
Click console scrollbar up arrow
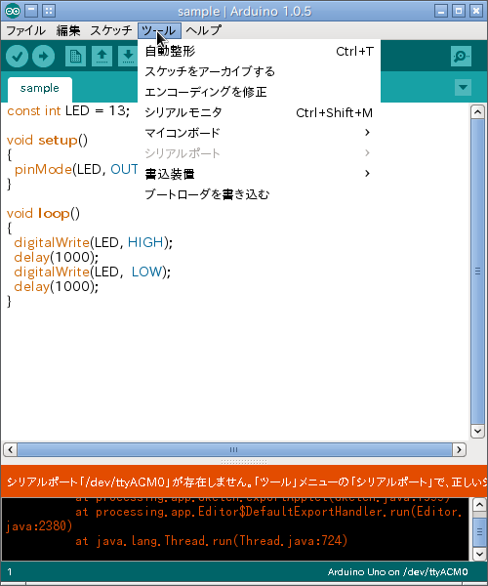coord(479,505)
